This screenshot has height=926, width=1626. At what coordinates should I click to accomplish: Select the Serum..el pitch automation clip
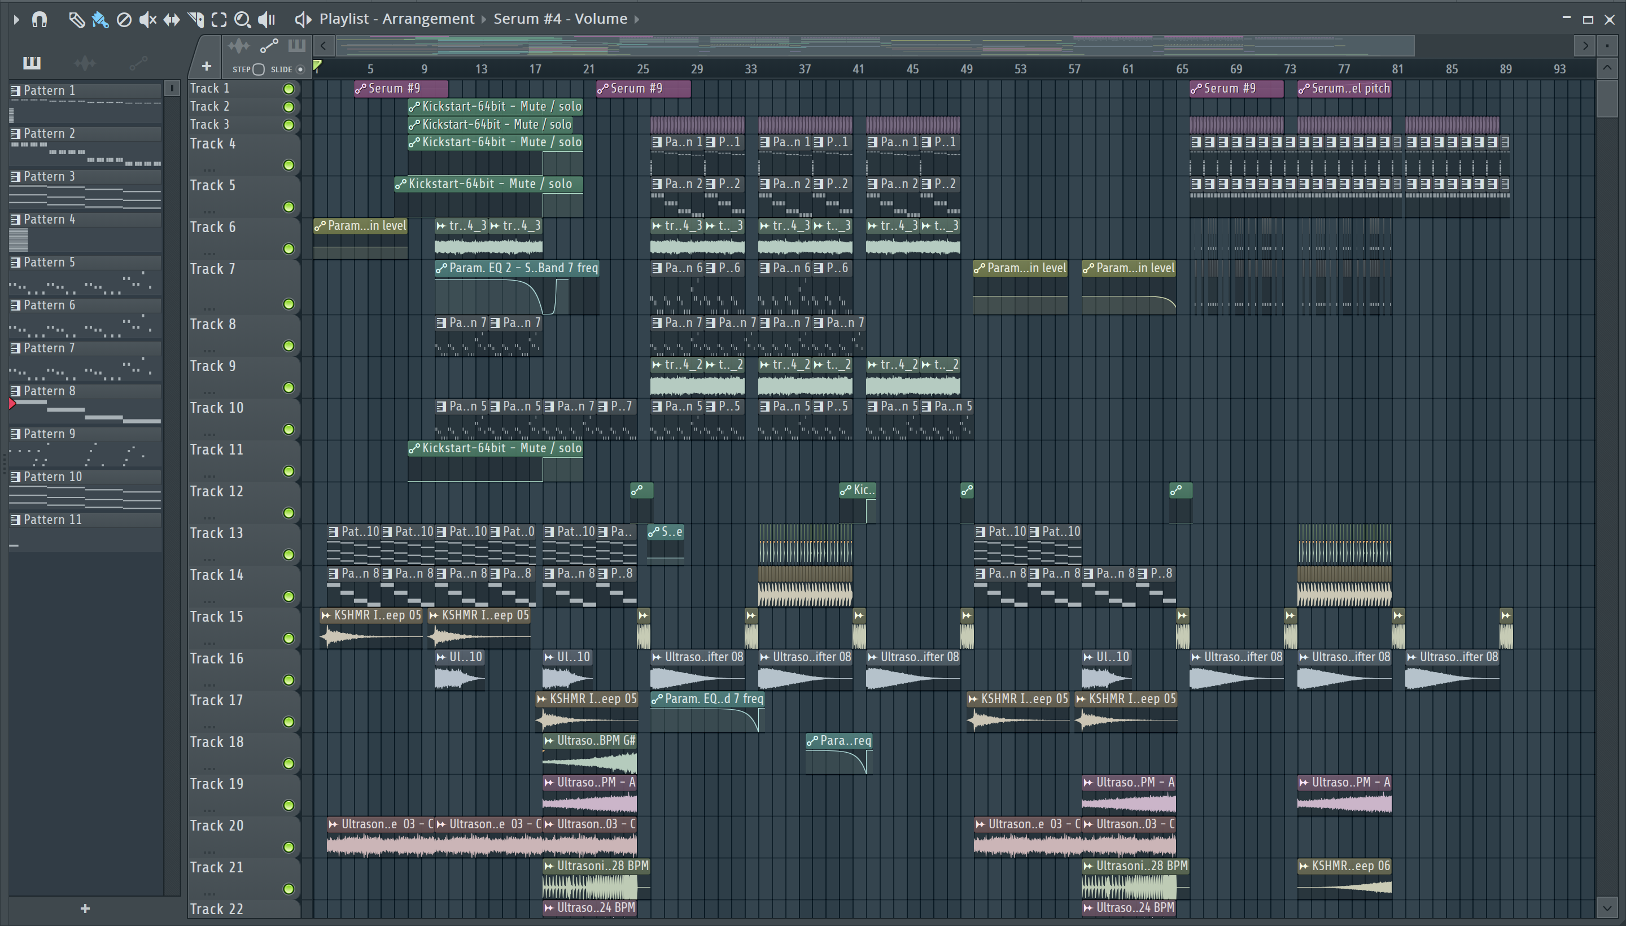click(1344, 89)
